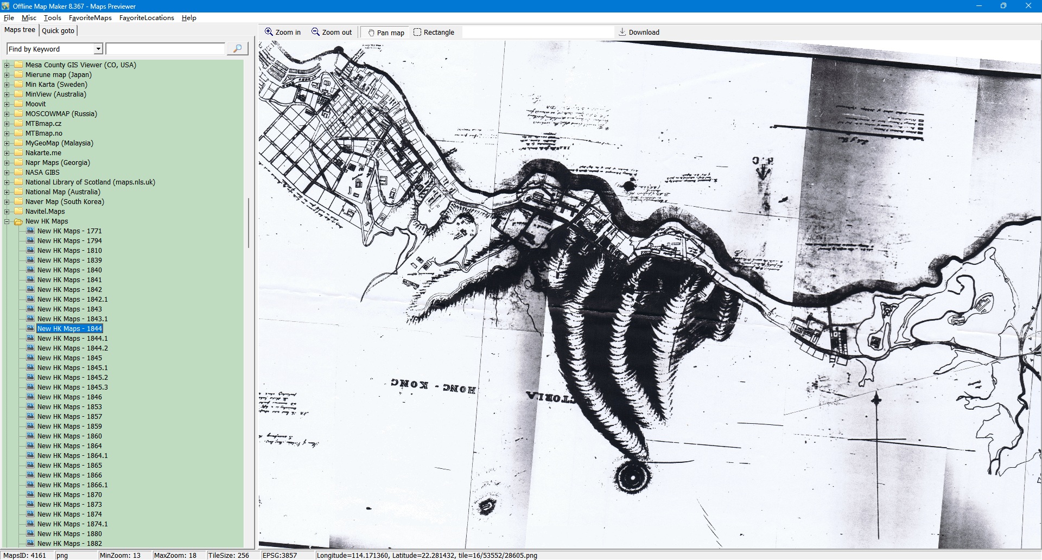Select New HK Maps - 1874 entry
This screenshot has height=560, width=1042.
click(x=69, y=514)
